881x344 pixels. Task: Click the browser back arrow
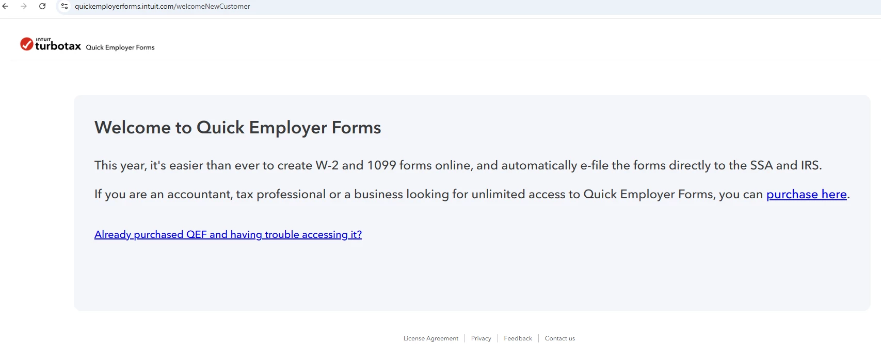tap(6, 6)
